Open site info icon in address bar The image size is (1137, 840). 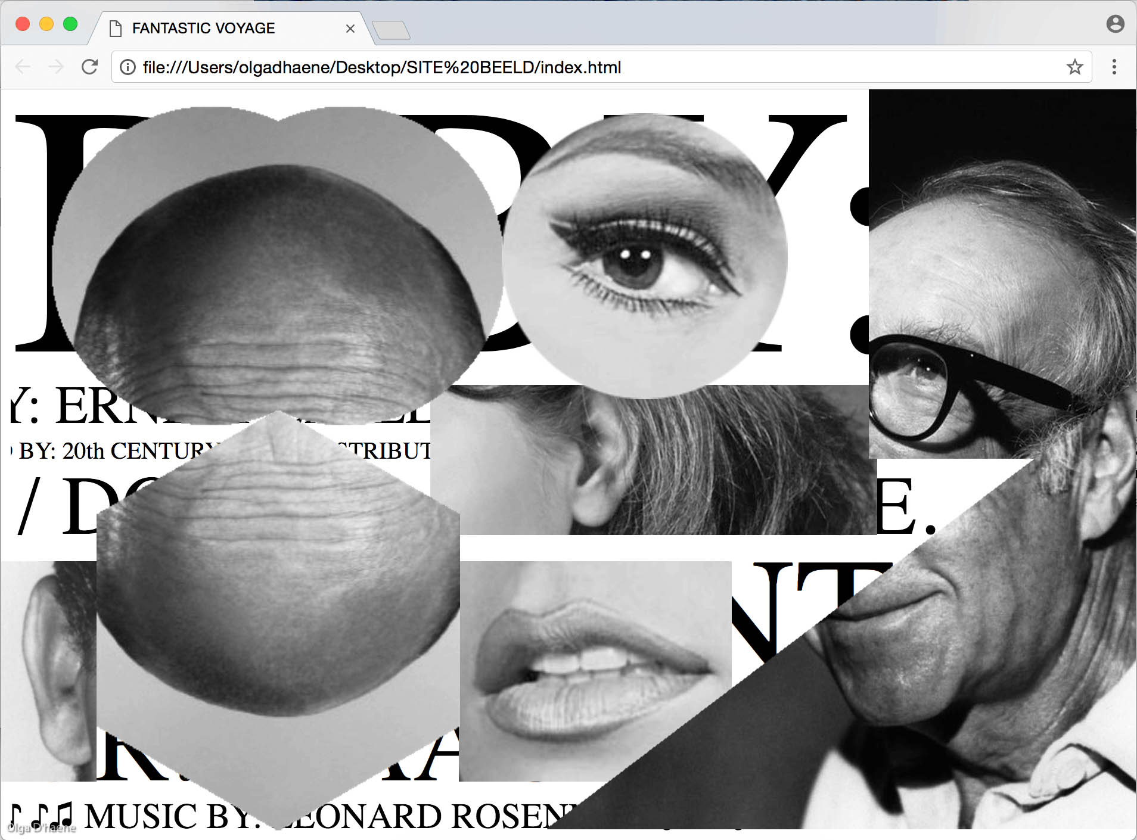128,67
